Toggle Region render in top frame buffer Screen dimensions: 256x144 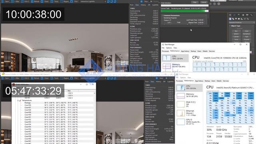65,2
